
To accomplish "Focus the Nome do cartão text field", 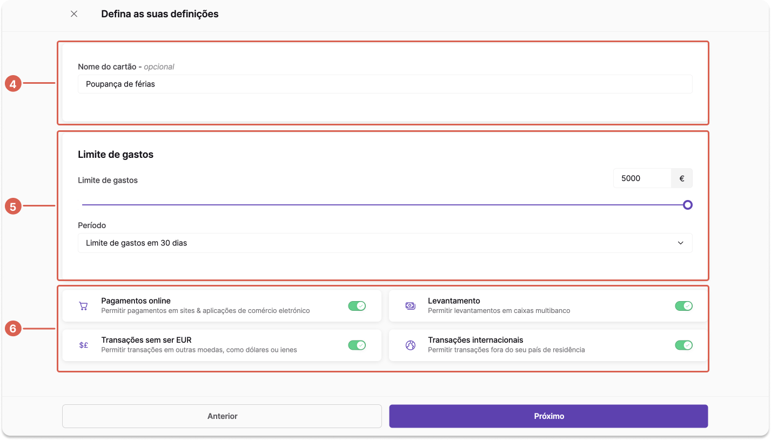I will point(385,84).
